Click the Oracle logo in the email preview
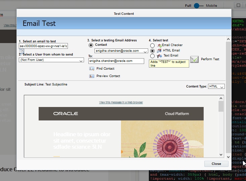This screenshot has width=246, height=181. click(x=66, y=114)
